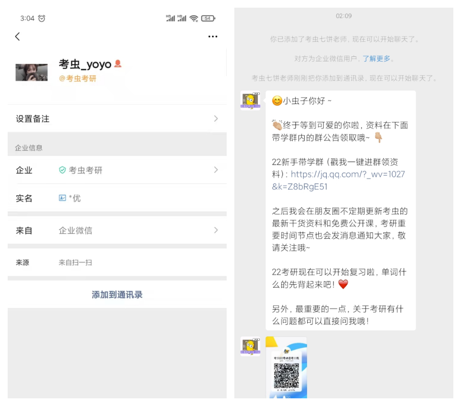Screen dimensions: 461x406
Task: Expand the 来自 企业微信 source row
Action: pos(115,230)
